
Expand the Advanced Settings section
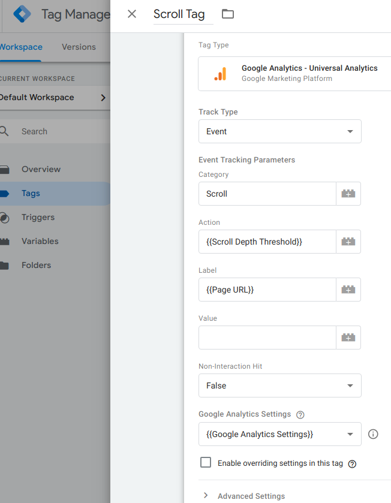[x=243, y=496]
